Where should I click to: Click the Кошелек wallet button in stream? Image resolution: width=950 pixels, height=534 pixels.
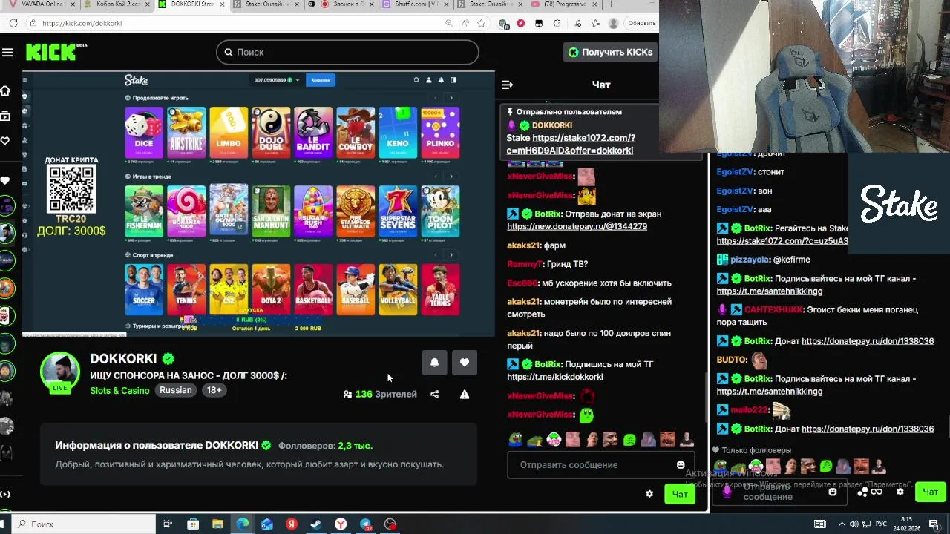[x=321, y=79]
